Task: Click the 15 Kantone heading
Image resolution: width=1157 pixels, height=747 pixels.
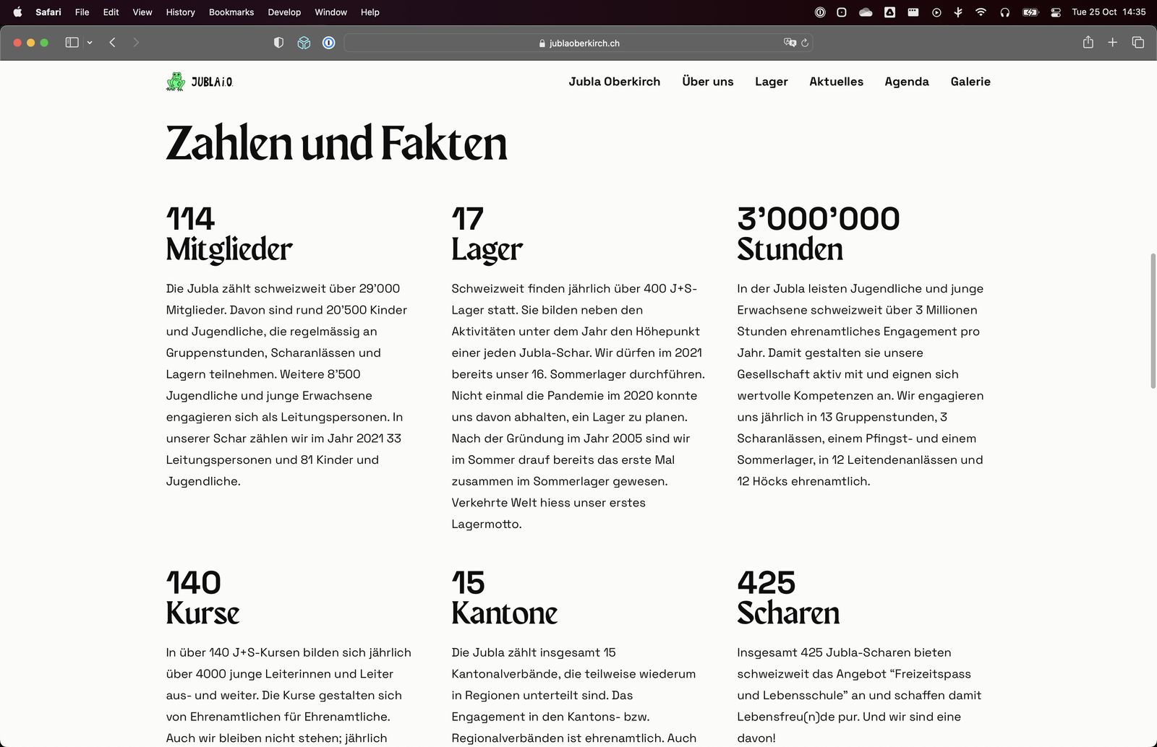Action: click(x=505, y=598)
